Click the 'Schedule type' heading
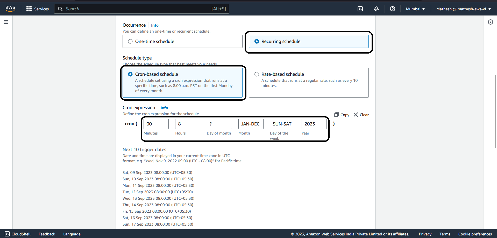 pyautogui.click(x=137, y=58)
